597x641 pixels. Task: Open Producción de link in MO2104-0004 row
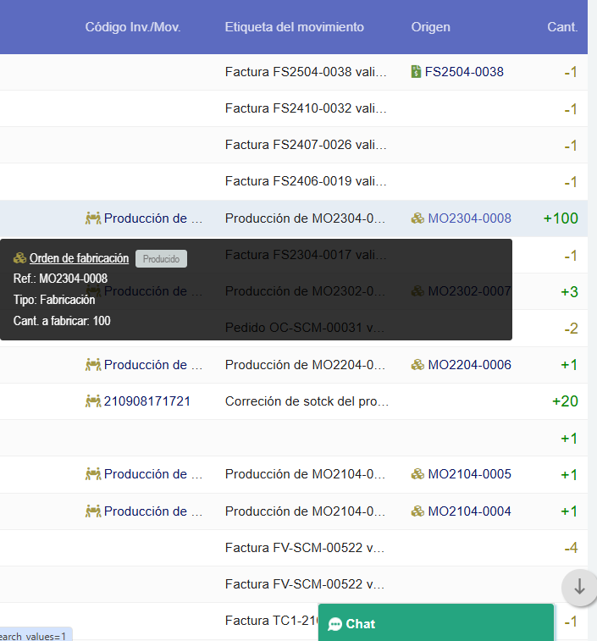(x=153, y=511)
